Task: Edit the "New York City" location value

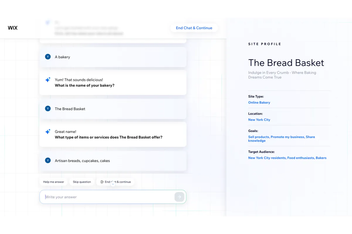Action: click(259, 120)
